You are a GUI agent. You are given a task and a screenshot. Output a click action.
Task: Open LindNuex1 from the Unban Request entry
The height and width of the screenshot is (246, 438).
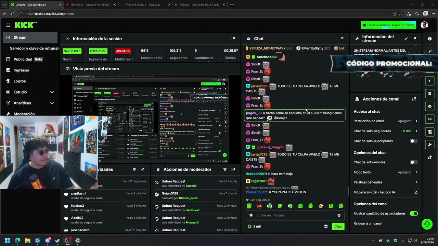(193, 210)
